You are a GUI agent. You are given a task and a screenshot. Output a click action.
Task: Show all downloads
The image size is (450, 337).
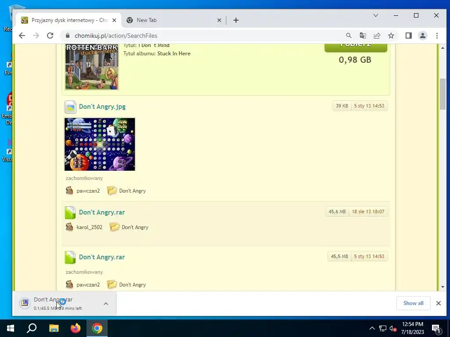[x=413, y=303]
